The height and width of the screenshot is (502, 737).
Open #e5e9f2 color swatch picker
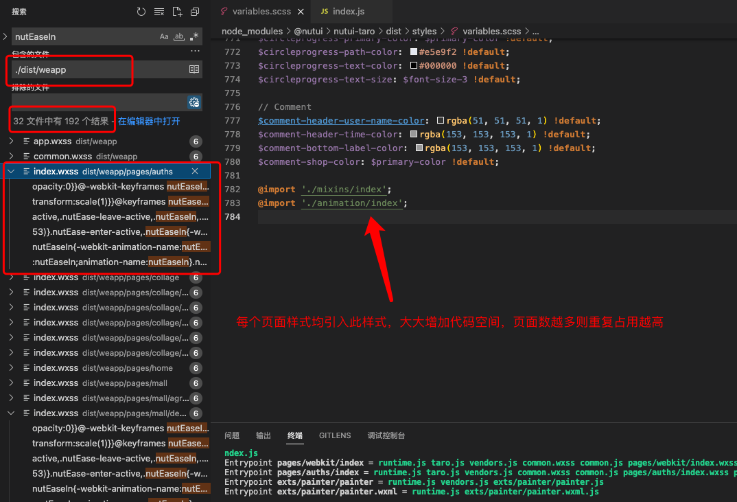click(x=414, y=52)
